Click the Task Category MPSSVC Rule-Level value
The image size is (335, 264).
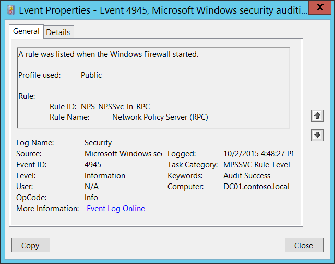(x=256, y=165)
